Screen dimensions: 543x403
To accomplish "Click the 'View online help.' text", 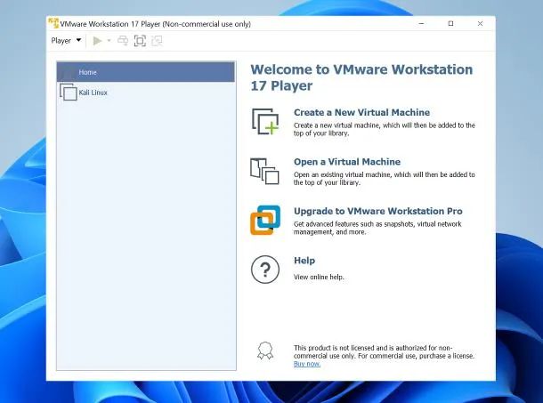I will click(319, 277).
